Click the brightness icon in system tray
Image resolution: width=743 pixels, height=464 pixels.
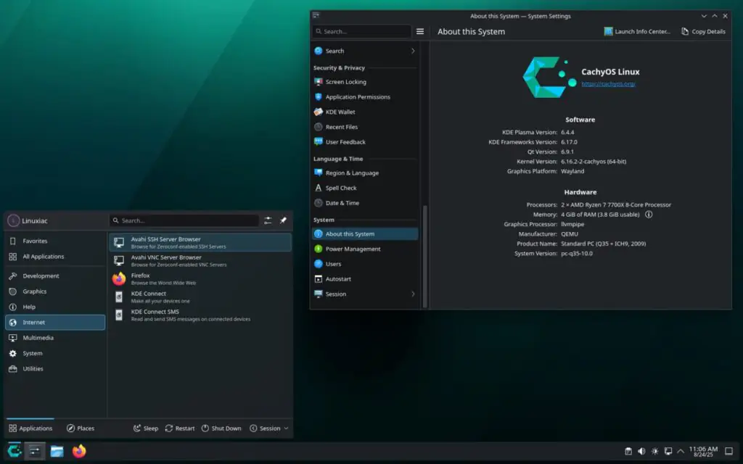pyautogui.click(x=655, y=451)
